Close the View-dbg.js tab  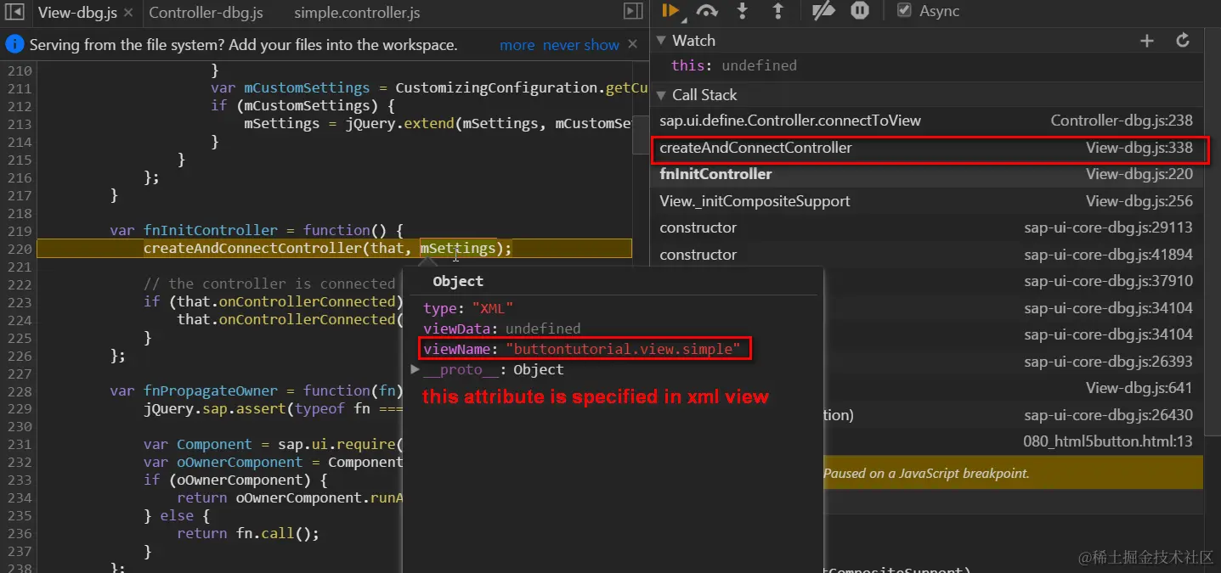[x=128, y=13]
